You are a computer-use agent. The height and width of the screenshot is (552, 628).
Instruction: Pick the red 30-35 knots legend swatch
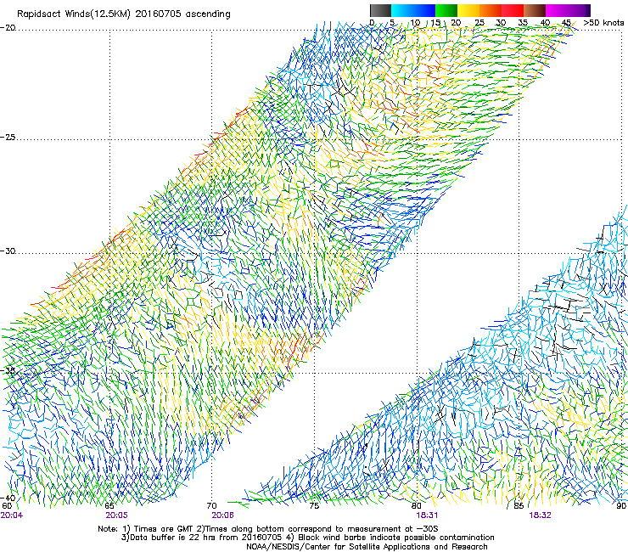click(513, 10)
